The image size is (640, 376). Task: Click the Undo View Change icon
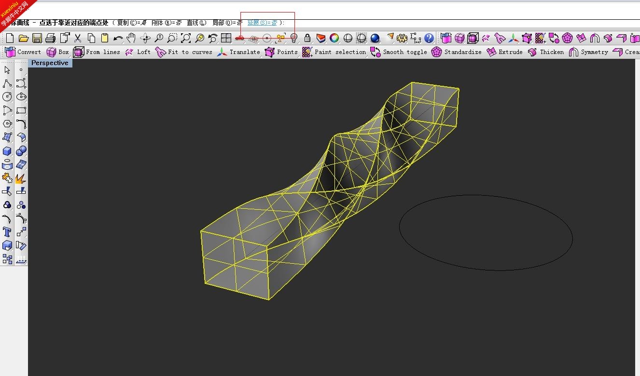pyautogui.click(x=213, y=38)
